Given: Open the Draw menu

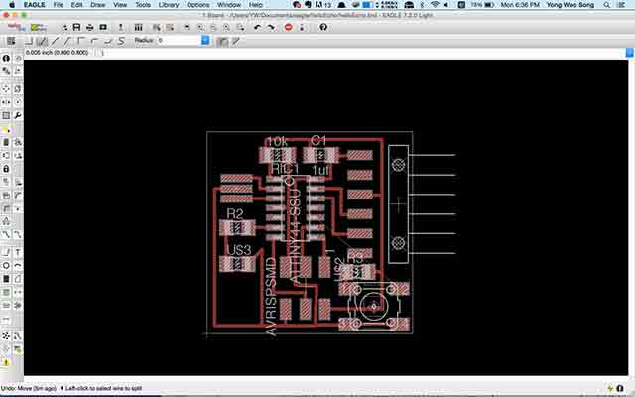Looking at the screenshot, I should [98, 5].
